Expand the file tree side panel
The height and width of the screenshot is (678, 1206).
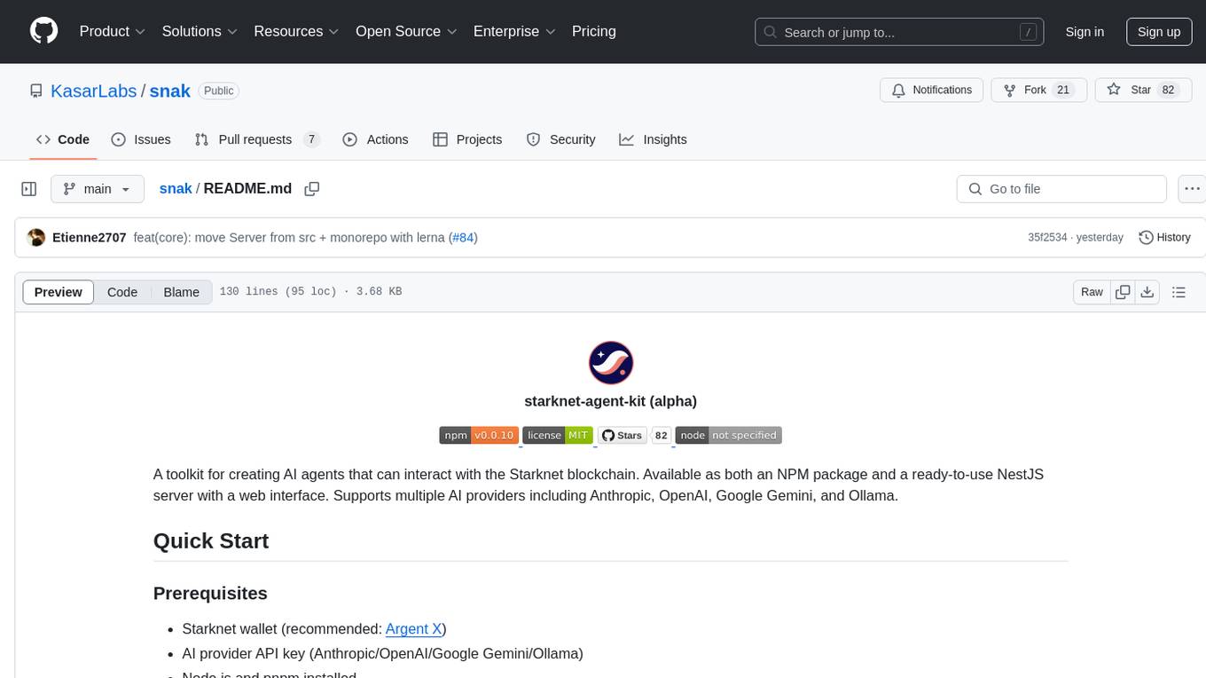coord(29,189)
